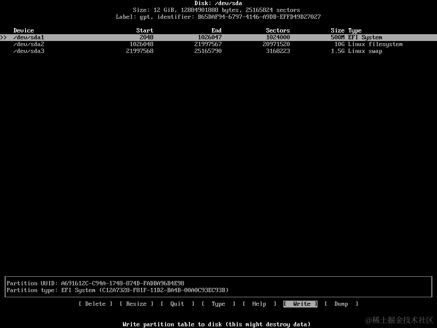Click the Sectors column header
The image size is (437, 328).
point(278,30)
